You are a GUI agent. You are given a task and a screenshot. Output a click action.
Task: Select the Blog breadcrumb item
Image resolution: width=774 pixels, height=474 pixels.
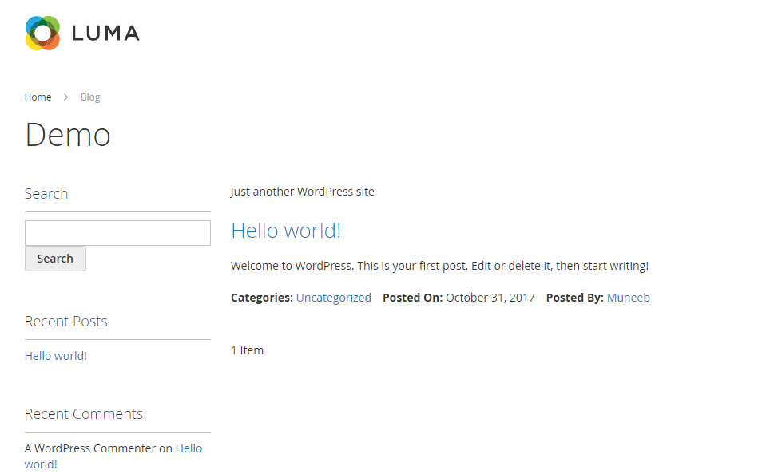coord(90,97)
